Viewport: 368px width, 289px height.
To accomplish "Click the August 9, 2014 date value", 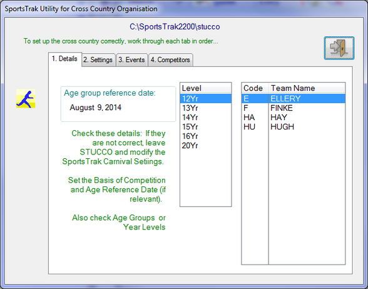I will point(96,108).
